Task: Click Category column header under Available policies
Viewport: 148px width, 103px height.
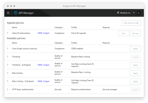Action: point(59,43)
